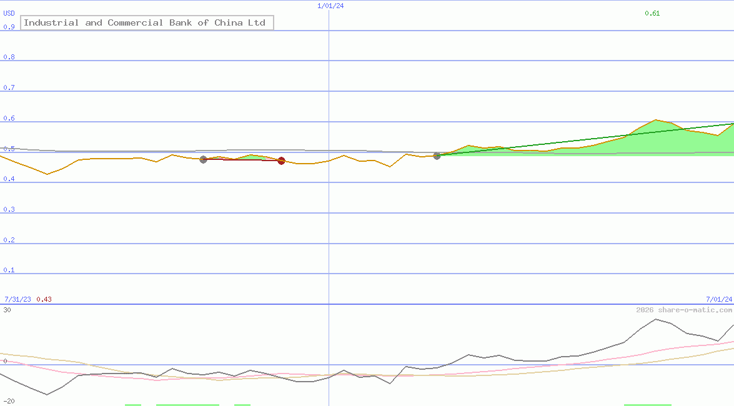The width and height of the screenshot is (734, 406).
Task: Click the Industrial and Commercial Bank of China Ltd title
Action: click(147, 22)
